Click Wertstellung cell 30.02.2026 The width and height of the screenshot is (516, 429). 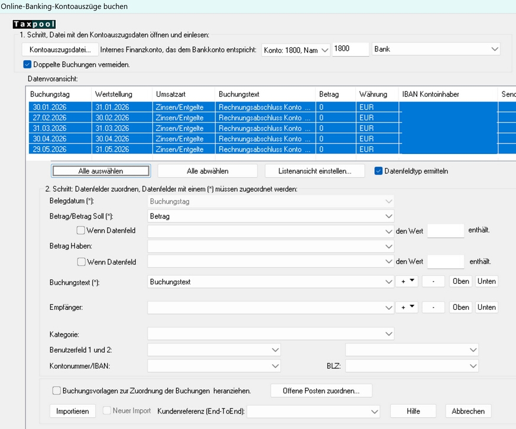point(112,117)
